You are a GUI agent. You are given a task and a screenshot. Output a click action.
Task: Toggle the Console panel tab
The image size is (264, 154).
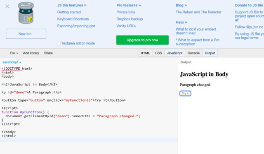click(193, 53)
